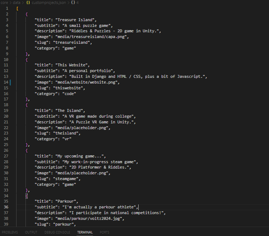Switch to the PORTS tab
Screen dimensions: 269x236
[x=105, y=232]
